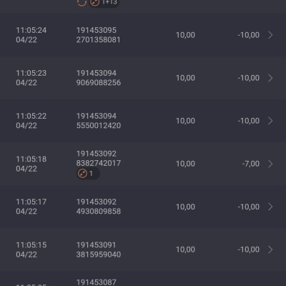Open chevron for the 11:05:17 entry
The image size is (286, 286).
pos(270,207)
